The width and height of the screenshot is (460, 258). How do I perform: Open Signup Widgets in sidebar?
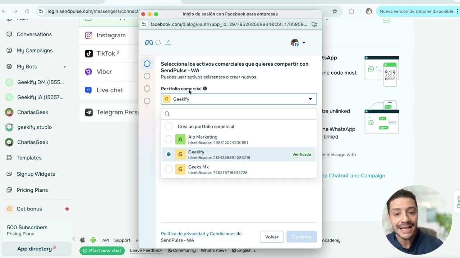click(x=36, y=174)
